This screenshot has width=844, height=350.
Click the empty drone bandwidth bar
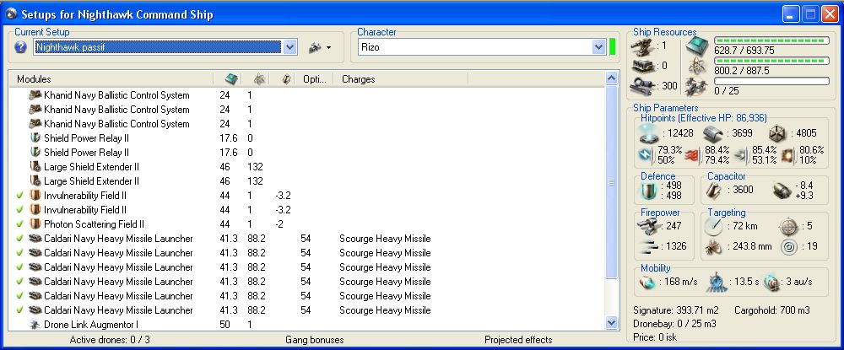click(x=771, y=81)
